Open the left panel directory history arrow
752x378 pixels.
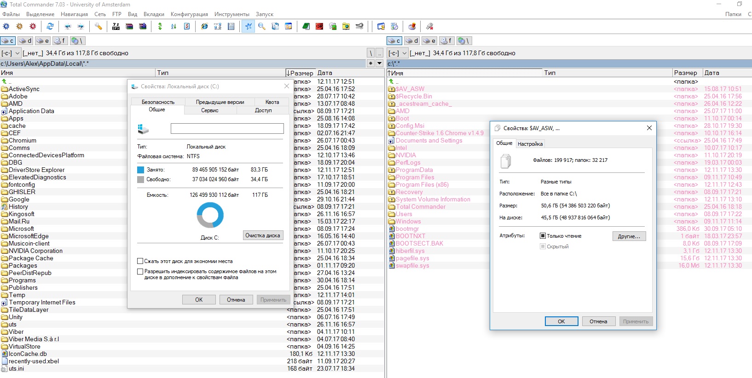pyautogui.click(x=380, y=63)
